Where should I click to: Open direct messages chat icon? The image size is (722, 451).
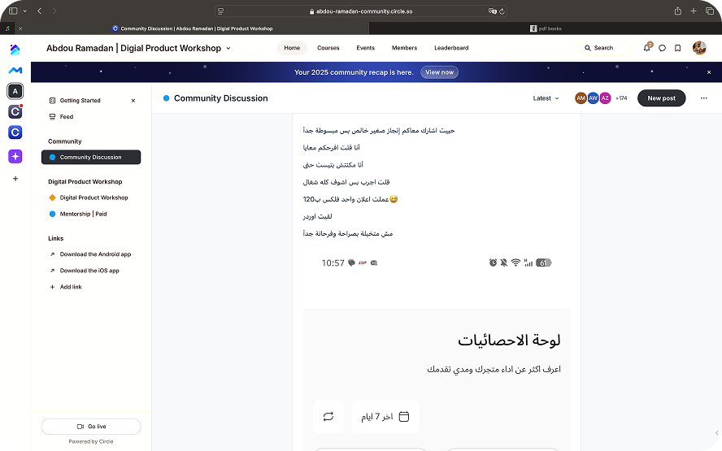[x=662, y=48]
